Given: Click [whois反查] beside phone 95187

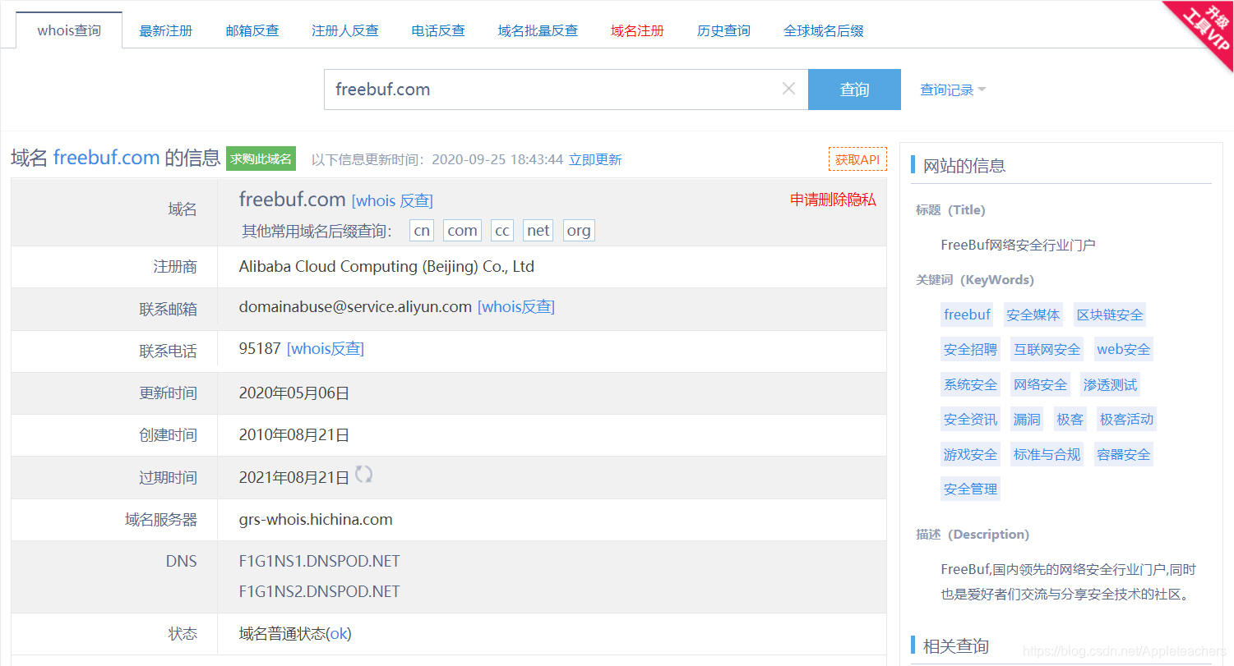Looking at the screenshot, I should [x=326, y=348].
